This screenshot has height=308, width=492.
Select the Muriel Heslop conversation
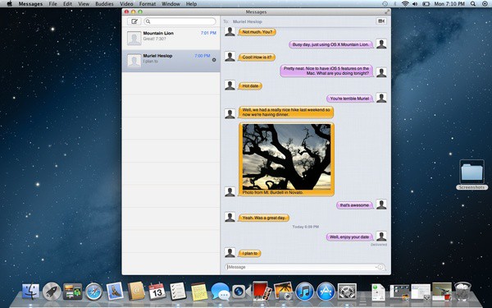(171, 61)
